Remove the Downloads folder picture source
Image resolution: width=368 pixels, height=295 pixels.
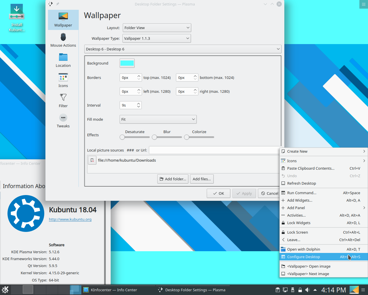(92, 160)
